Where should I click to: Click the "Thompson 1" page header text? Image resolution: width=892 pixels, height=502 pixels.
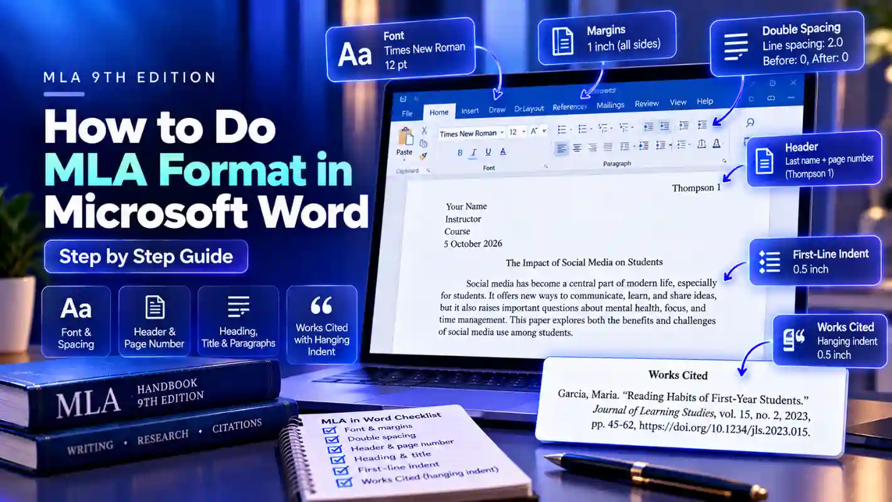pyautogui.click(x=696, y=188)
